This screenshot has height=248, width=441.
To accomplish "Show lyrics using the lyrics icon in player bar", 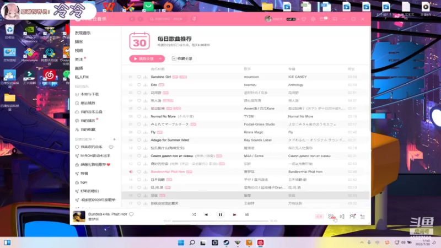I will pos(247,214).
